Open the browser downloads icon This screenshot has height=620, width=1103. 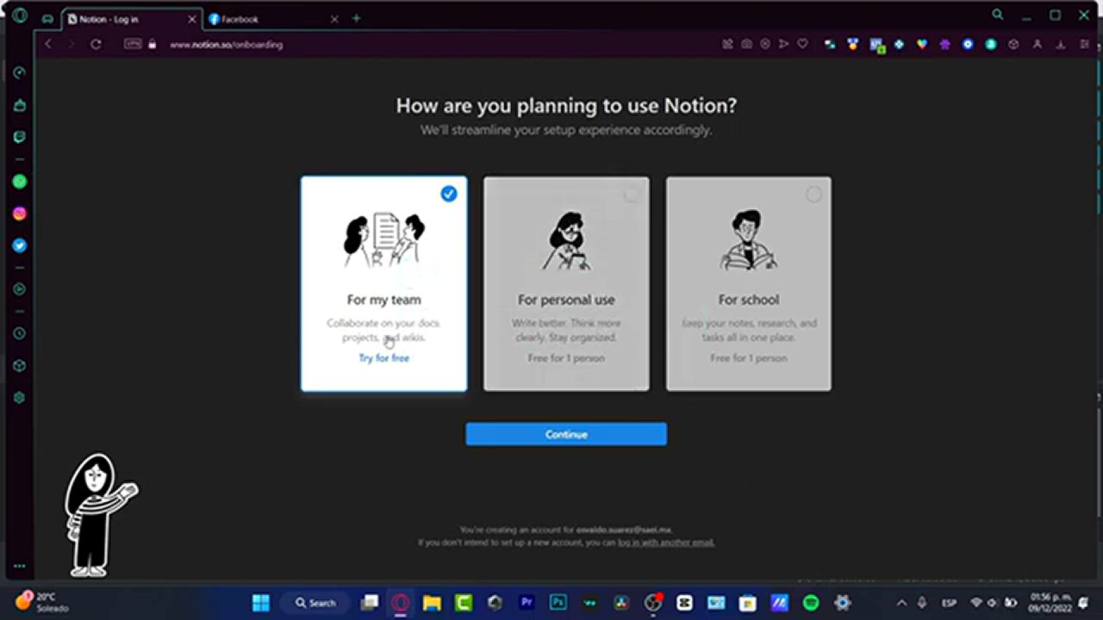tap(1060, 44)
